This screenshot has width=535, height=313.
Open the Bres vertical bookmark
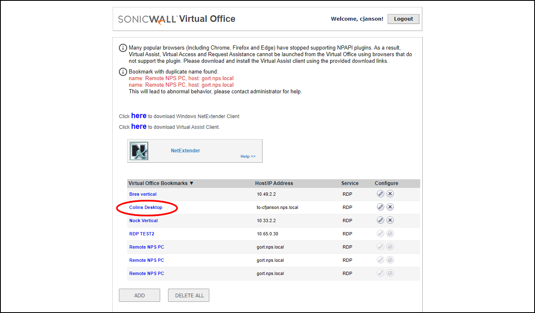click(x=143, y=194)
